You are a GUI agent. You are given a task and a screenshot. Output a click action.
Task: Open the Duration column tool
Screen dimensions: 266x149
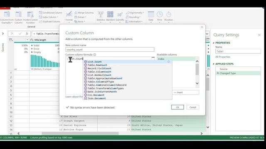click(x=169, y=17)
